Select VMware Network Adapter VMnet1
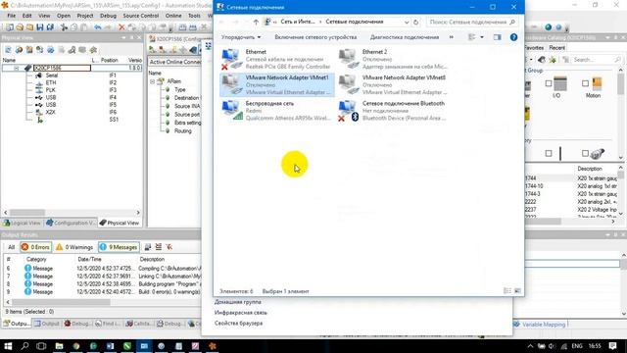627x353 pixels. (x=276, y=85)
